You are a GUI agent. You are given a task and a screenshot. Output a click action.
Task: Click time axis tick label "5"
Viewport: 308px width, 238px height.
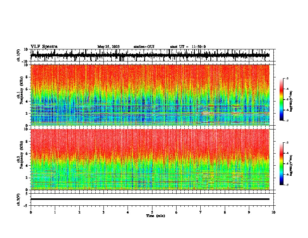point(152,212)
